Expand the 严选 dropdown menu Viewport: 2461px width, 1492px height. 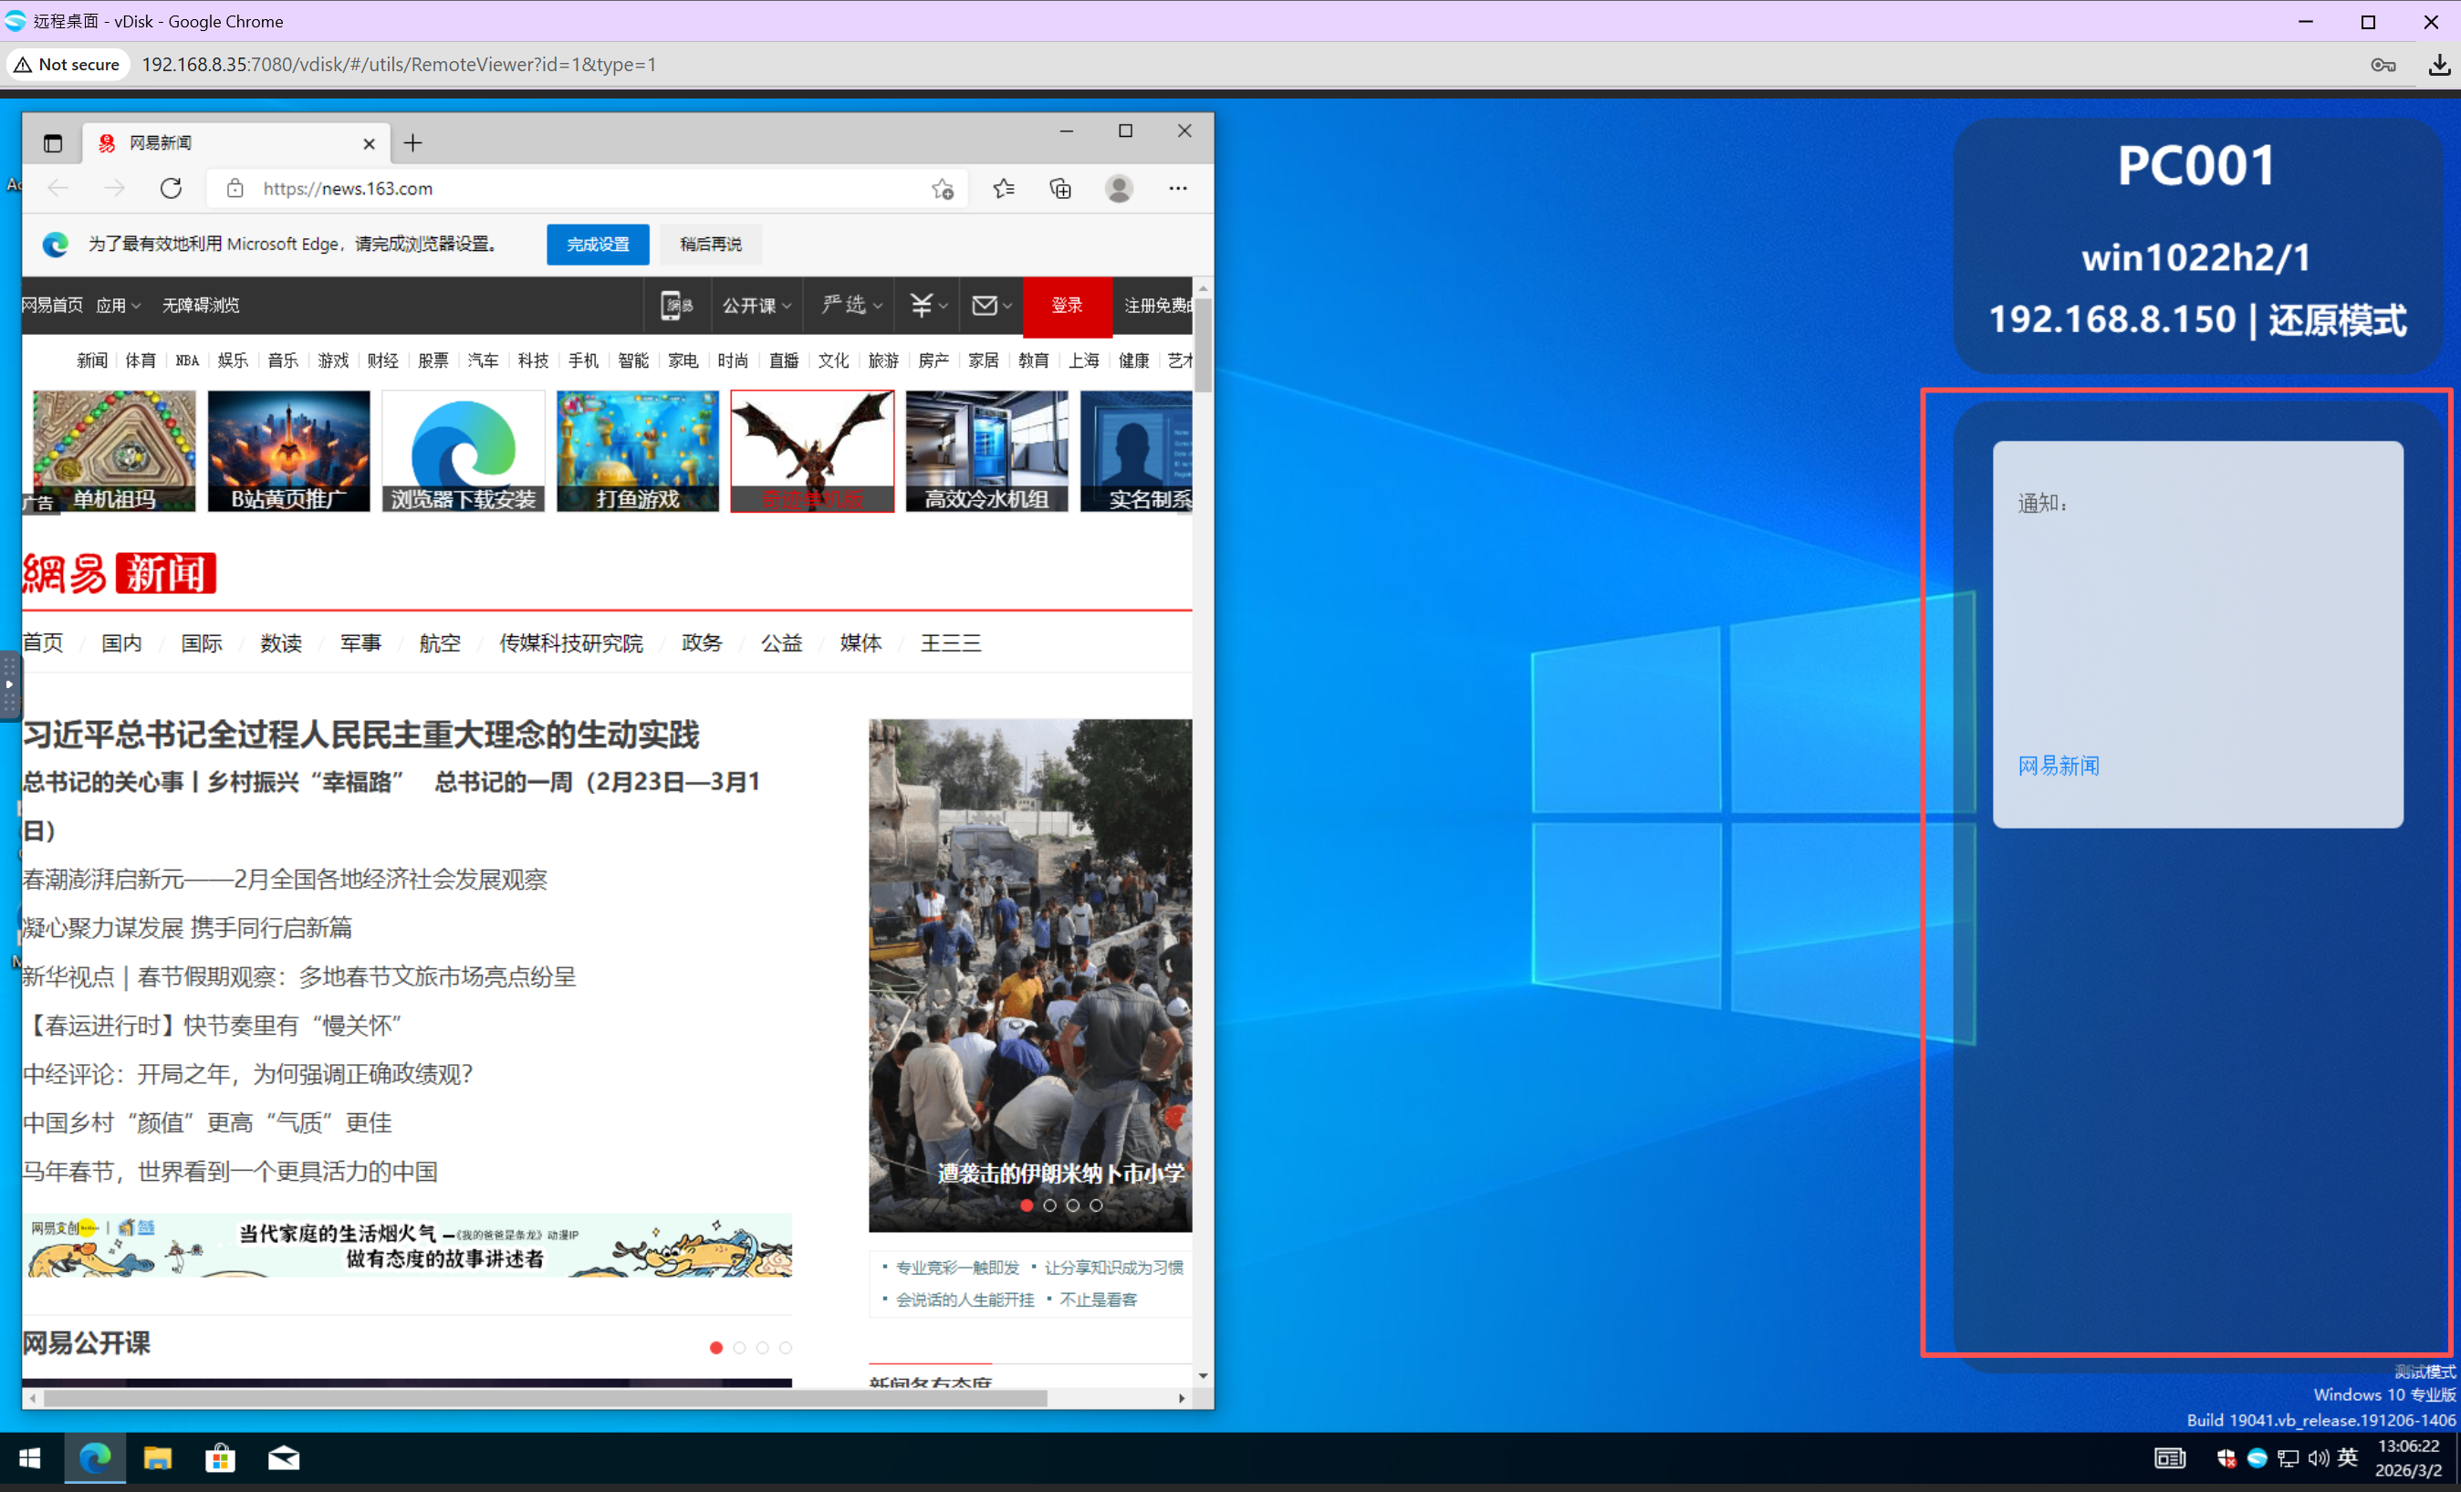tap(851, 305)
